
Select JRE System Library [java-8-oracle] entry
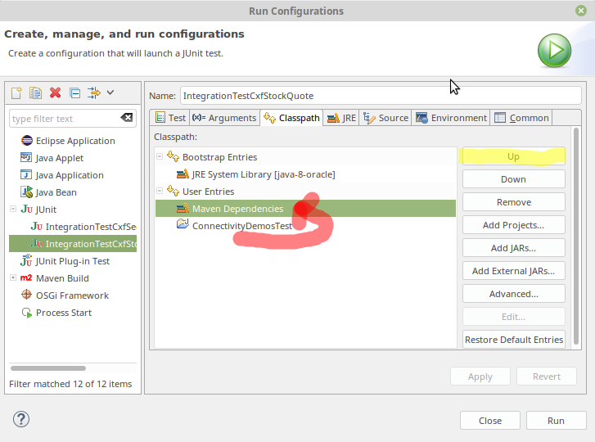pyautogui.click(x=264, y=174)
